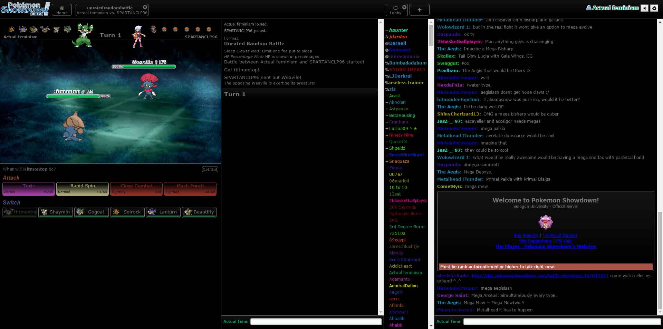Switch to Lanturn
This screenshot has width=663, height=329.
163,212
